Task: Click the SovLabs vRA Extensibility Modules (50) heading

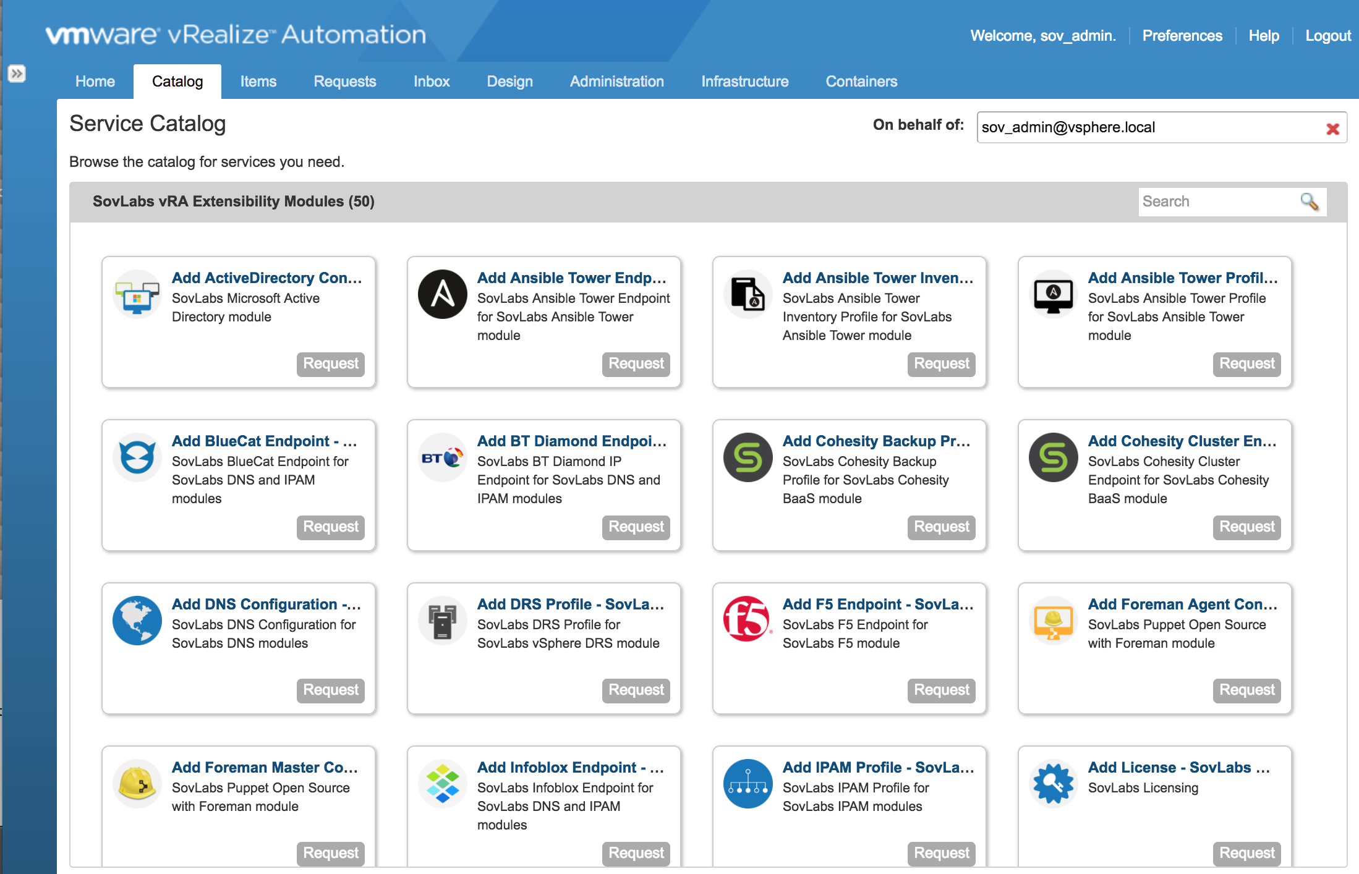Action: pos(234,202)
